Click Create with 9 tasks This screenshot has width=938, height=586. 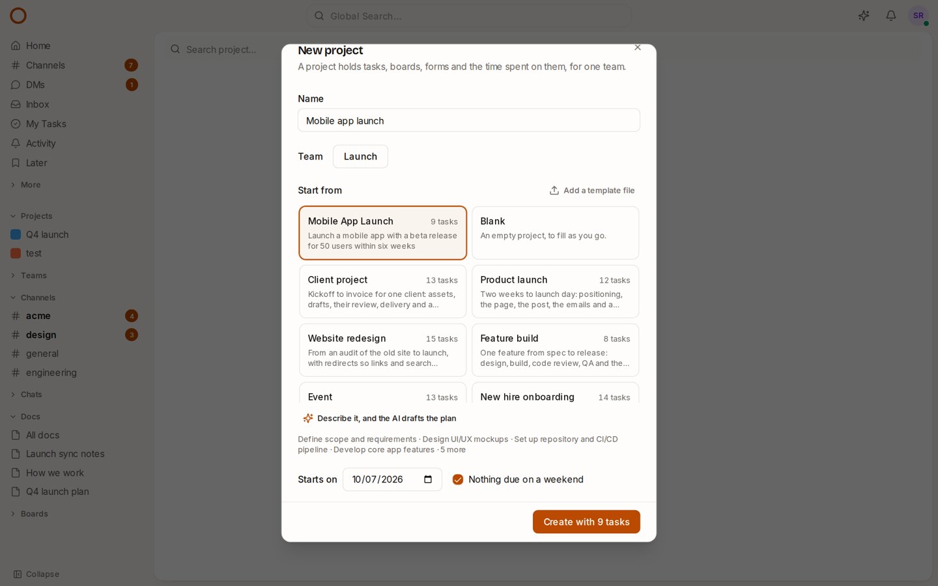tap(586, 522)
